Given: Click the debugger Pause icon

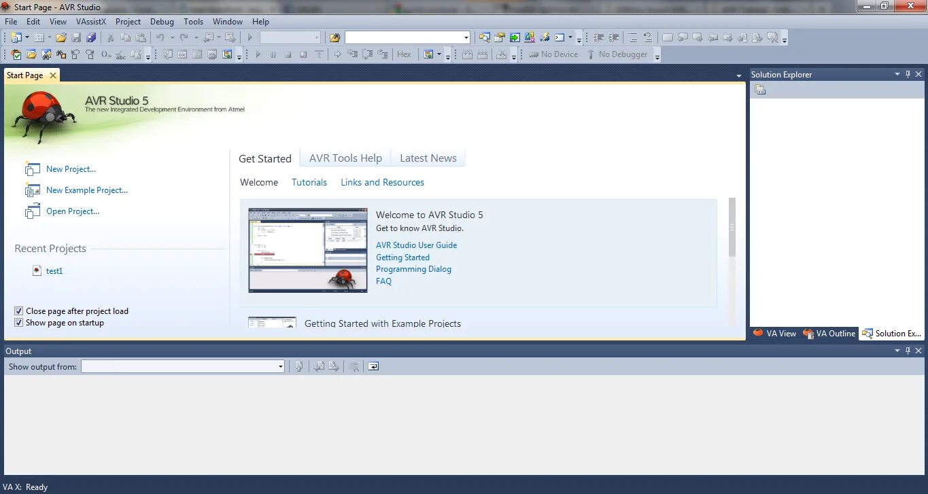Looking at the screenshot, I should point(273,54).
